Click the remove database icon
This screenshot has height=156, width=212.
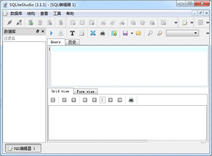50,22
